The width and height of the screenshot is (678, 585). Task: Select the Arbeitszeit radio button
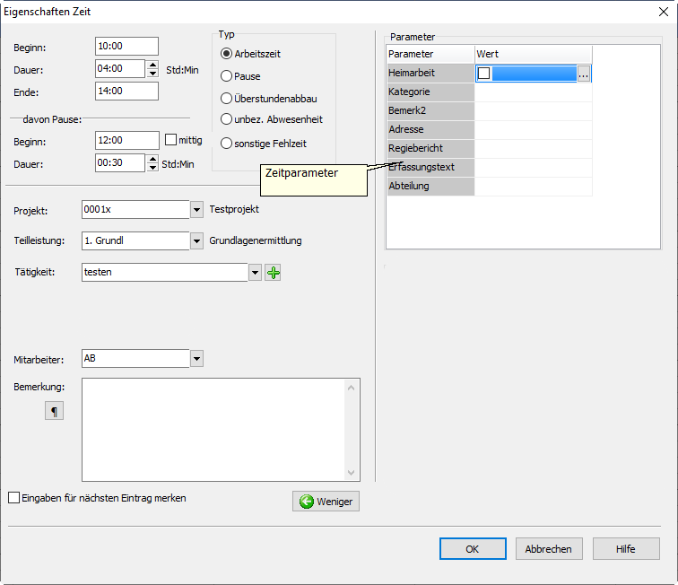coord(226,54)
